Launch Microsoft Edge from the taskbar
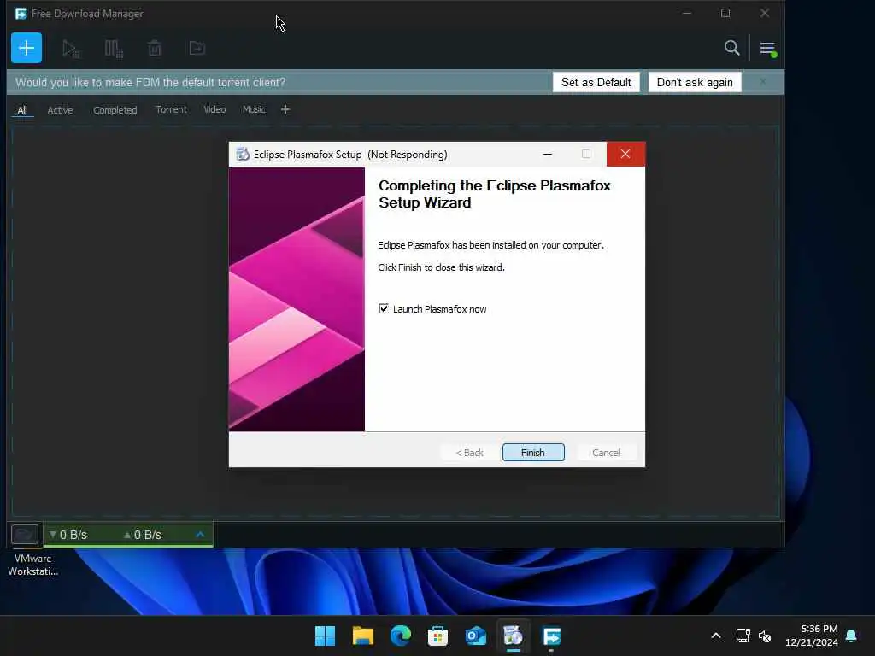Viewport: 875px width, 656px height. click(x=401, y=635)
